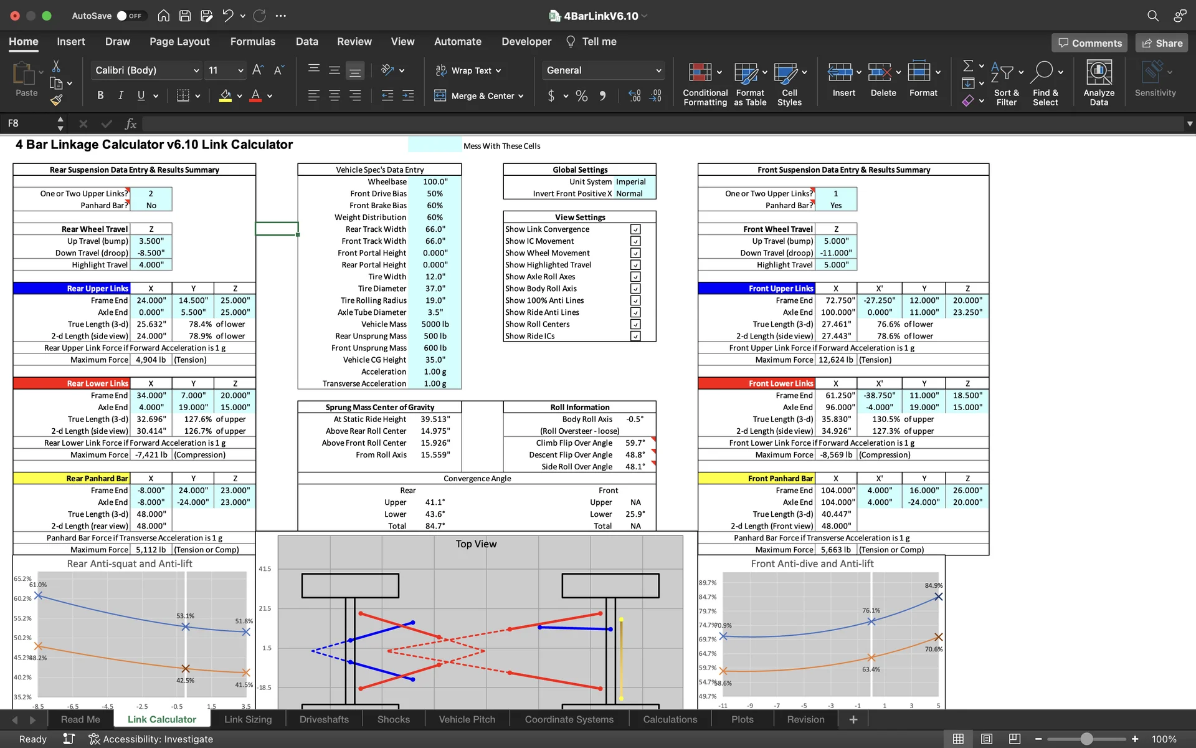Uncheck Show Link Convergence checkbox
The image size is (1196, 748).
635,229
